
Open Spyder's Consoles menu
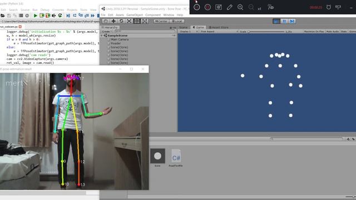[x=58, y=10]
